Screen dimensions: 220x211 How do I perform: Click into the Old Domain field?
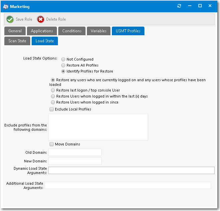[75, 152]
